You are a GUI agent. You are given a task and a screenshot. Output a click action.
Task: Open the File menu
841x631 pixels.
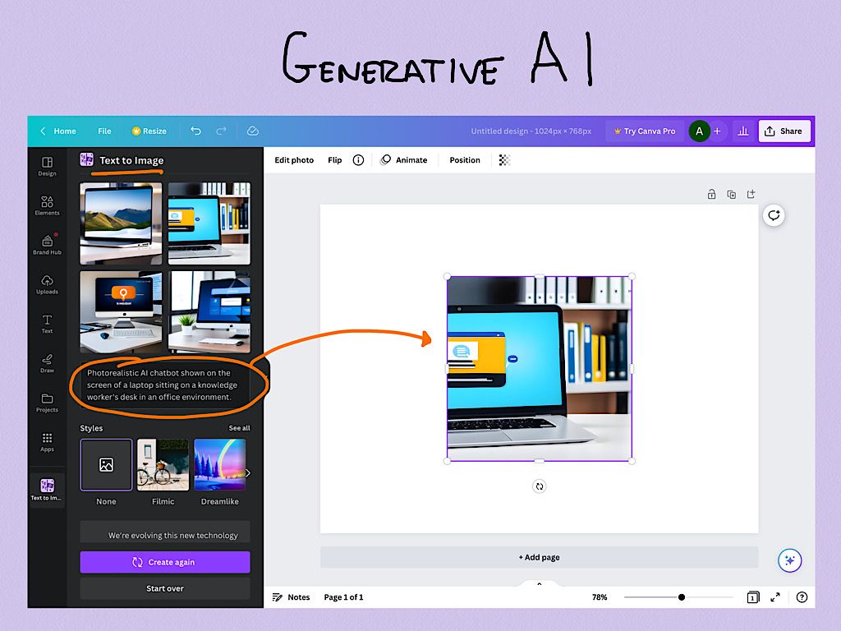pyautogui.click(x=104, y=131)
